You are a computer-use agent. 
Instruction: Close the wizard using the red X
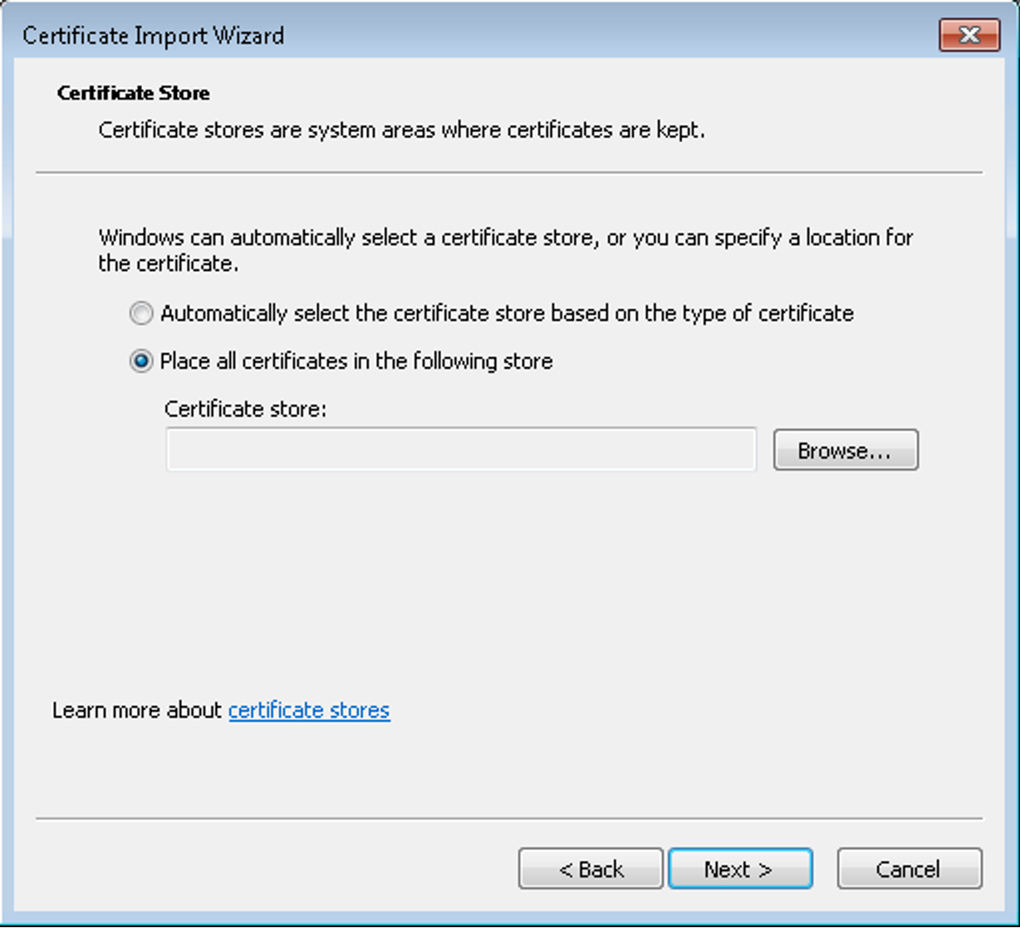click(x=969, y=35)
